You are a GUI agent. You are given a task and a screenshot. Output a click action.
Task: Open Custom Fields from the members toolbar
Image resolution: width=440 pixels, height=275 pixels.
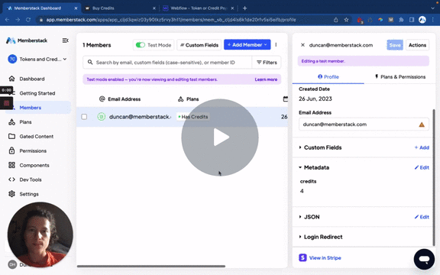point(199,45)
